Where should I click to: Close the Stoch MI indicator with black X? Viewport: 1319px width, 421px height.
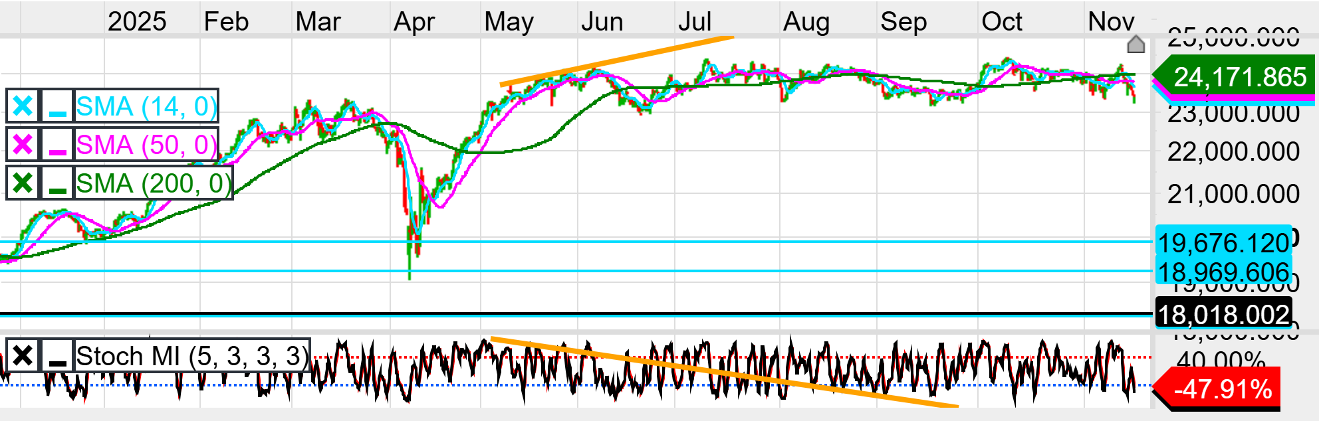23,357
